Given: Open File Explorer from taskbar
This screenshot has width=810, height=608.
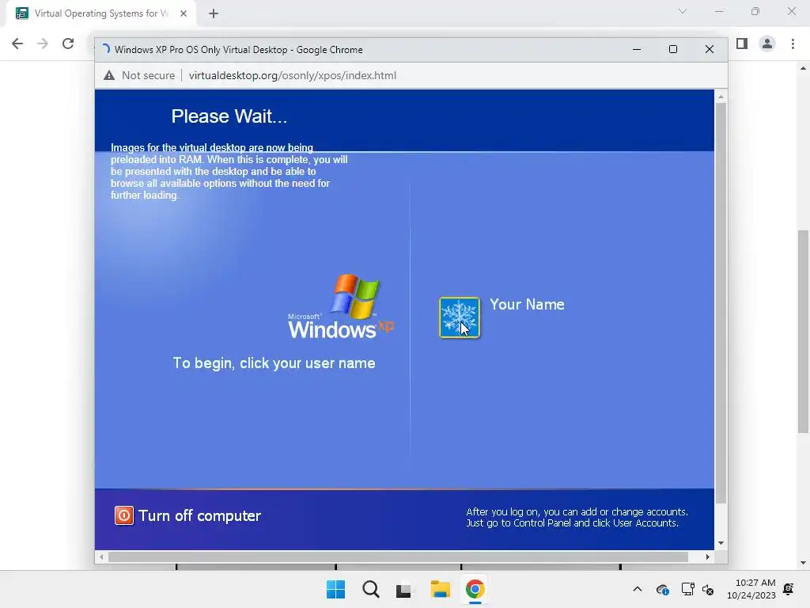Looking at the screenshot, I should point(440,589).
